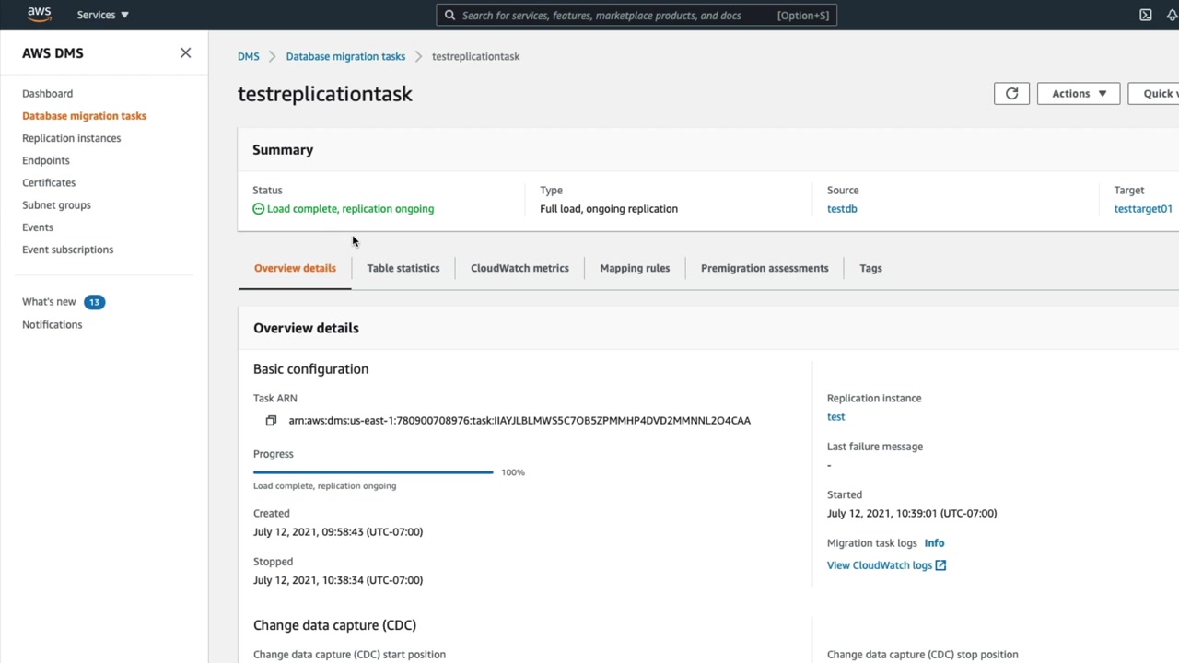Switch to the Table statistics tab
The height and width of the screenshot is (663, 1179).
403,268
